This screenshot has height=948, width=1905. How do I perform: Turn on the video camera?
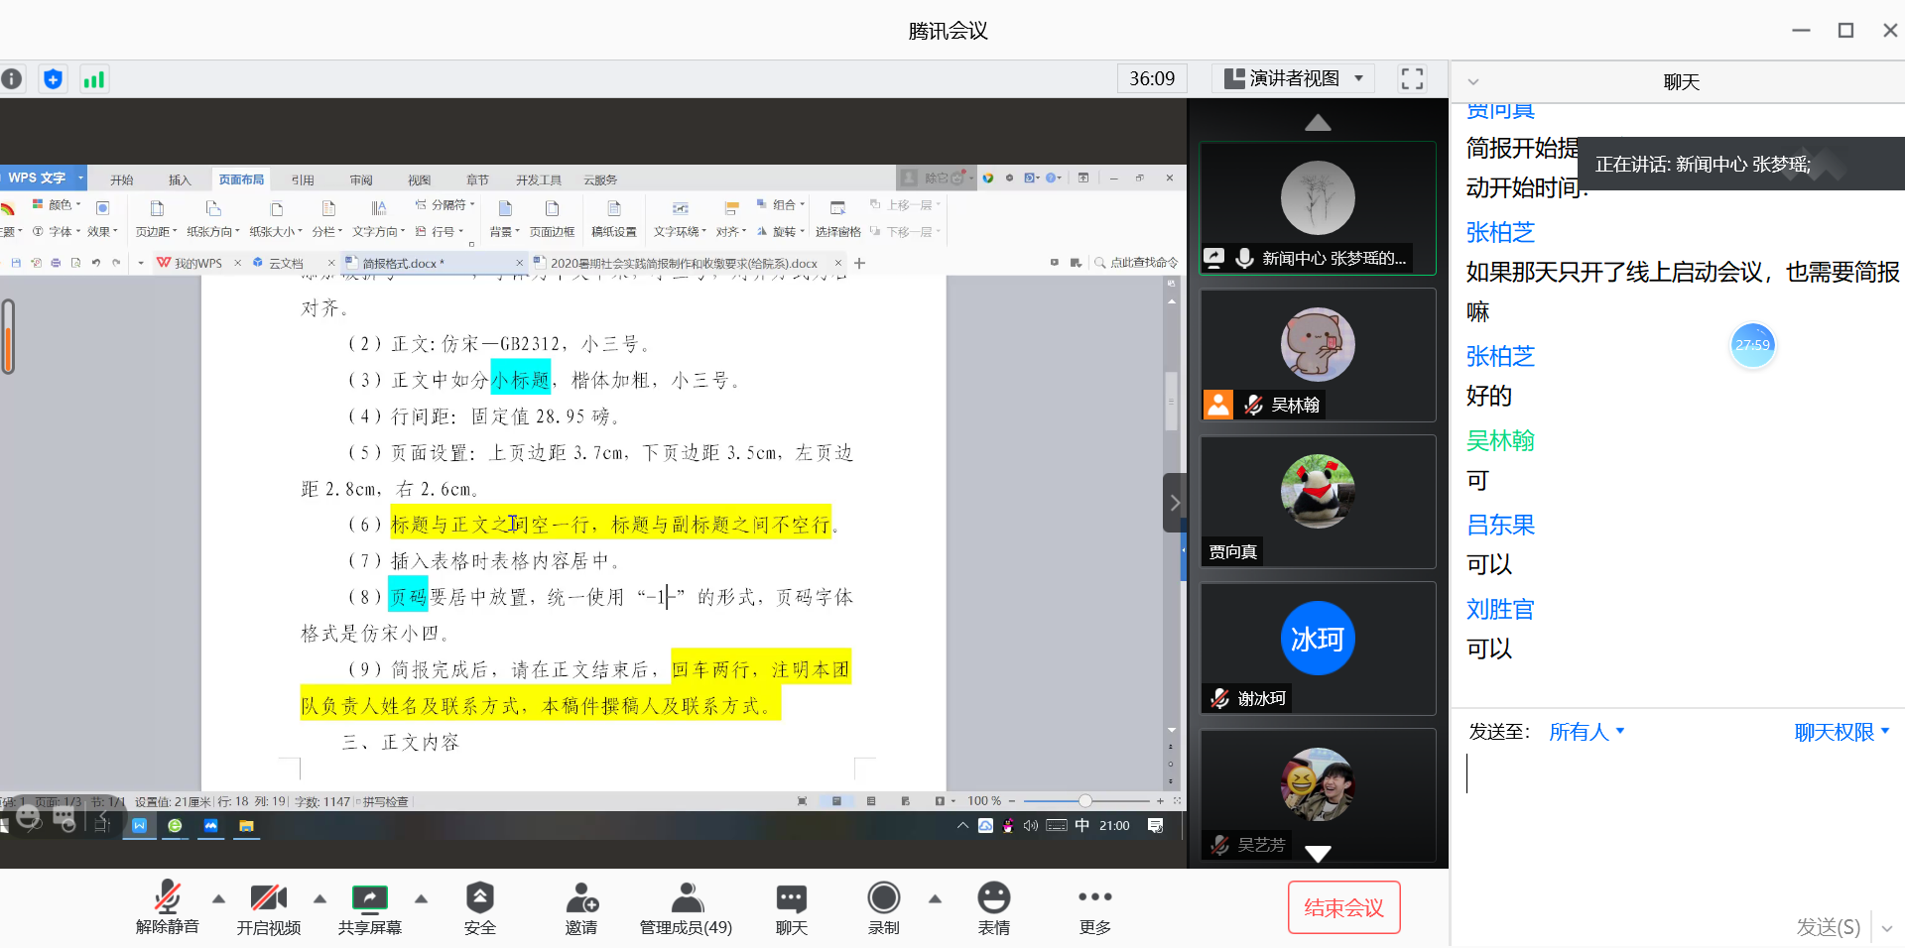click(268, 907)
